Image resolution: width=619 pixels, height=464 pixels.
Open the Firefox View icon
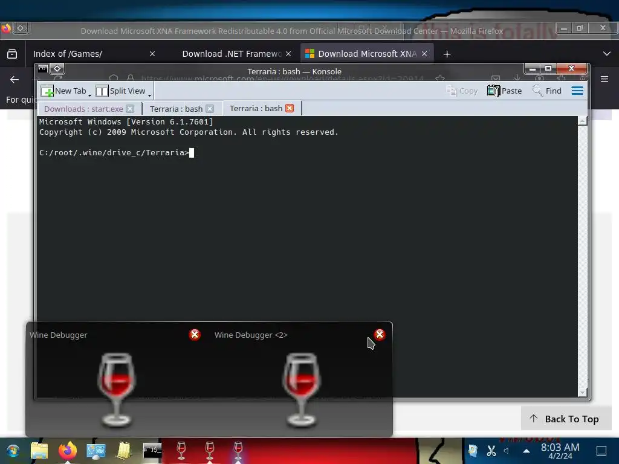coord(12,54)
